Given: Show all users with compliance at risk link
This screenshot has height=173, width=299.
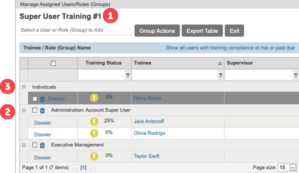Looking at the screenshot, I should point(230,48).
